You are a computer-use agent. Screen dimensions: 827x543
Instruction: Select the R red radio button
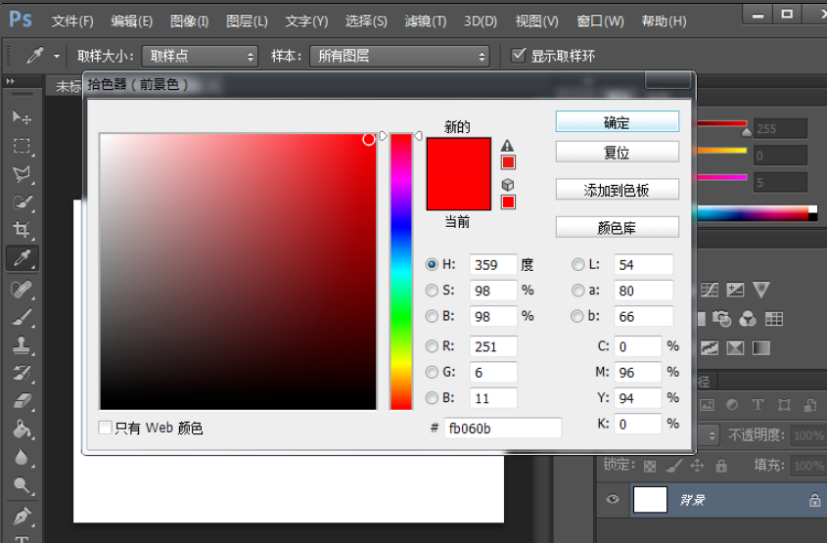[x=432, y=346]
